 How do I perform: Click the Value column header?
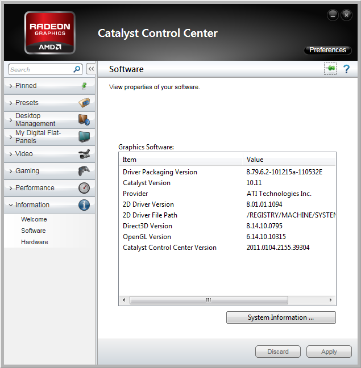(x=289, y=160)
